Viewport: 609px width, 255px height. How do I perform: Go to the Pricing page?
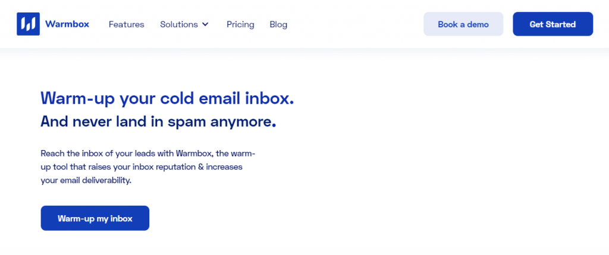coord(240,24)
